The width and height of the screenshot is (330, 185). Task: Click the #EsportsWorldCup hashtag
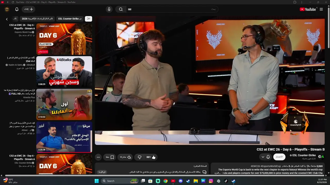coord(271,166)
